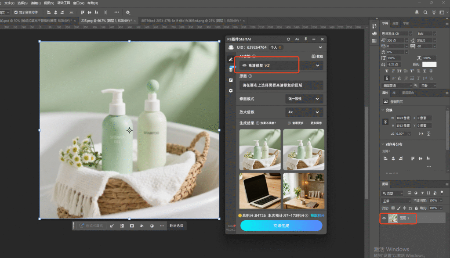This screenshot has width=450, height=258.
Task: Click the fill selection icon in contextual bar
Action: [142, 226]
